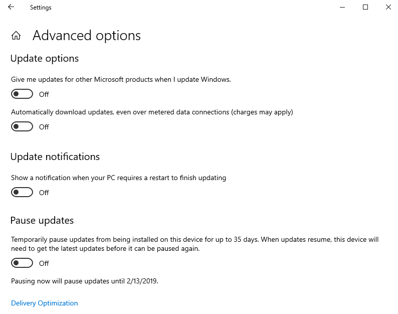The width and height of the screenshot is (398, 314).
Task: Open the Settings home page icon
Action: pos(16,36)
